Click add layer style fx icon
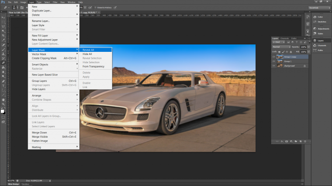This screenshot has width=332, height=186. [282, 142]
